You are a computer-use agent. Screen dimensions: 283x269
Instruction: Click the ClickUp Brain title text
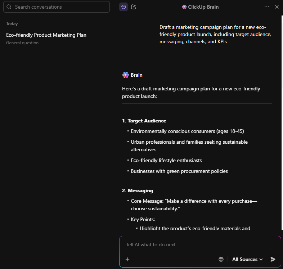click(203, 7)
